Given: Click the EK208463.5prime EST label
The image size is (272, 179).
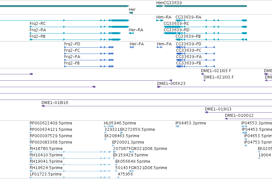Looking at the screenshot, I should 122,136.
